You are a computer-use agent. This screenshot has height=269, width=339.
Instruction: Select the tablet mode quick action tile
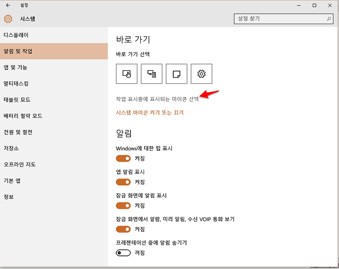[127, 74]
